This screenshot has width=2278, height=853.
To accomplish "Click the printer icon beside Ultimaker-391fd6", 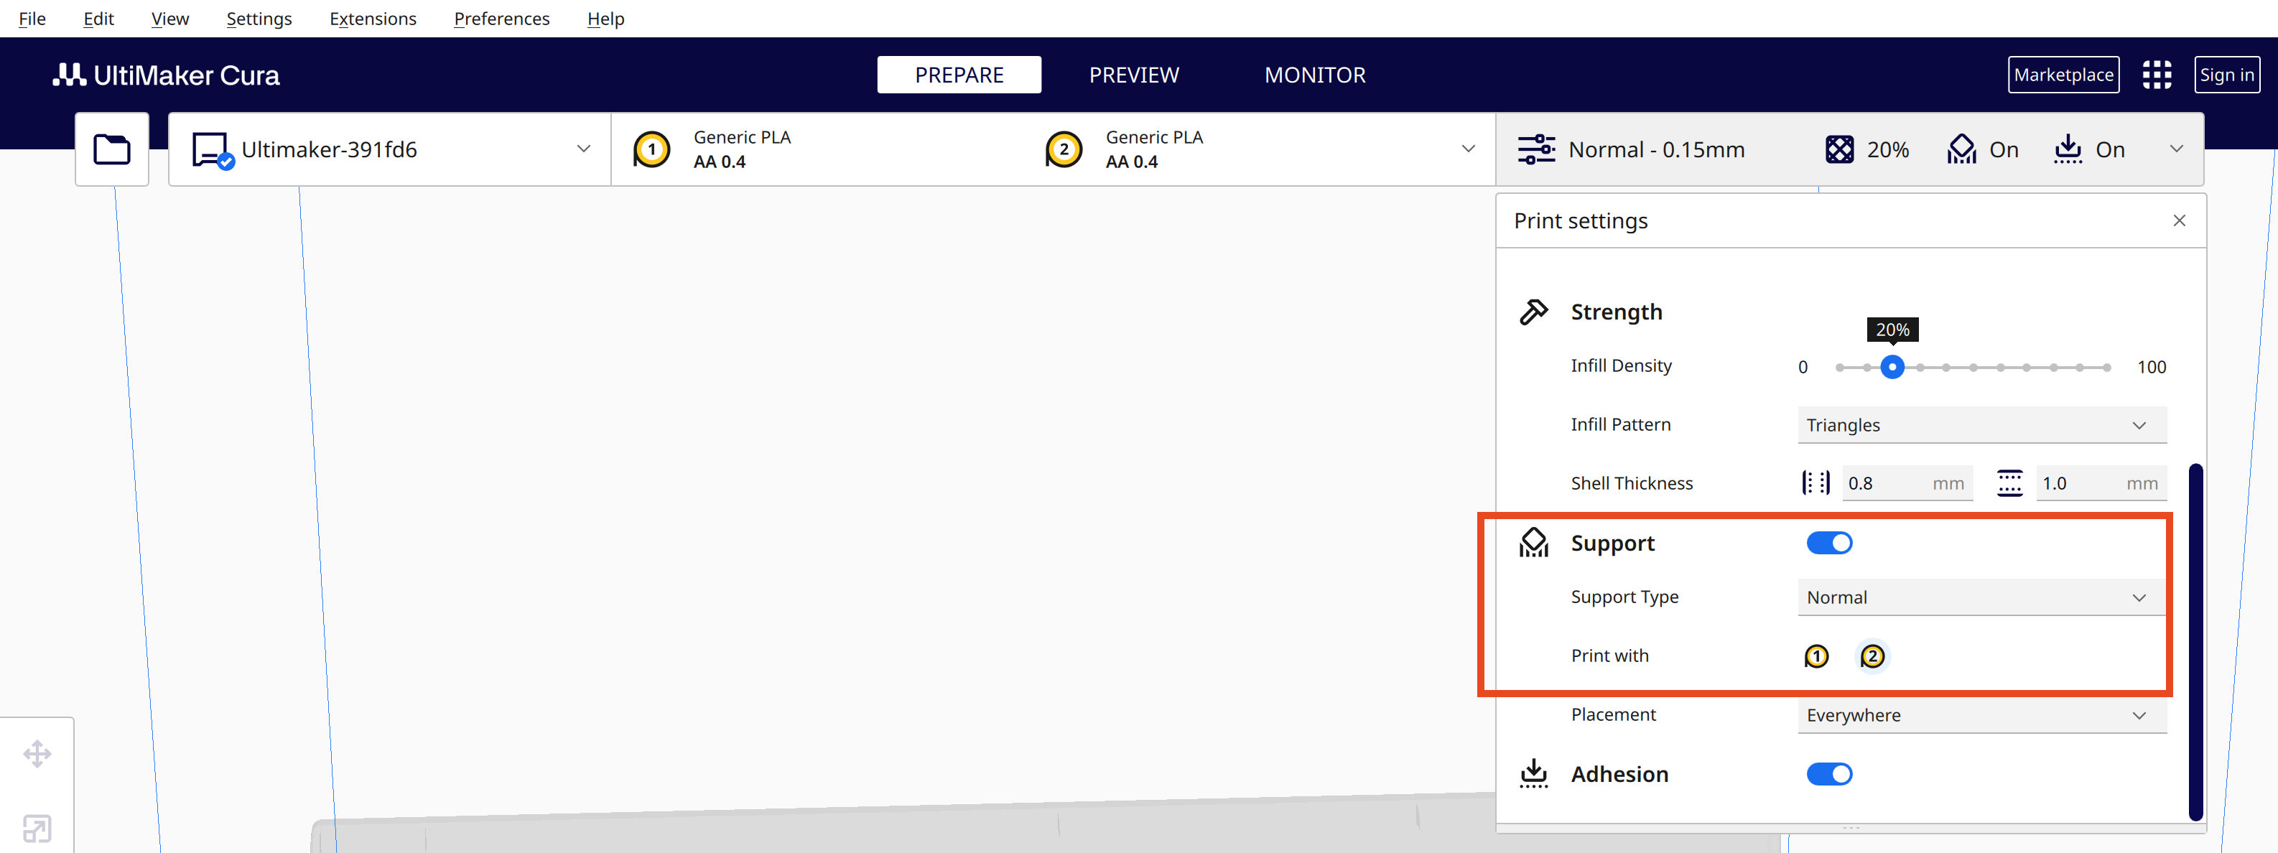I will (213, 150).
